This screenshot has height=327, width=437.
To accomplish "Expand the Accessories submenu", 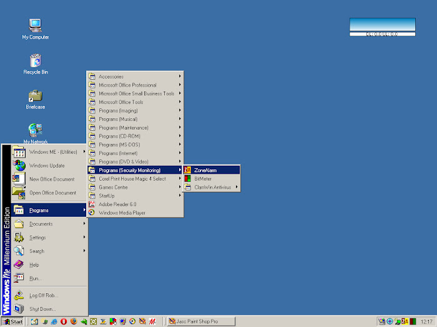I will pyautogui.click(x=135, y=76).
